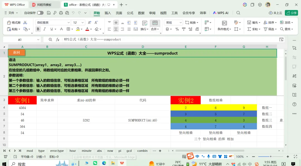This screenshot has width=301, height=166.
Task: Toggle middle vertical alignment
Action: pyautogui.click(x=116, y=23)
